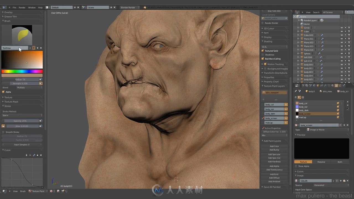Open the Window menu

[x=32, y=7]
